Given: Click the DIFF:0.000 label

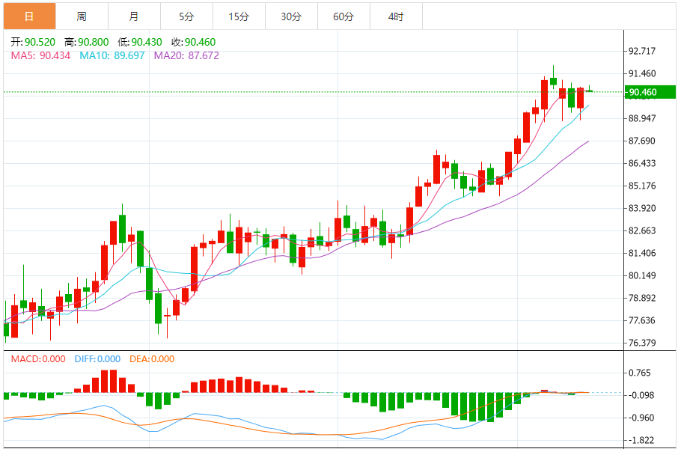Looking at the screenshot, I should coord(97,359).
